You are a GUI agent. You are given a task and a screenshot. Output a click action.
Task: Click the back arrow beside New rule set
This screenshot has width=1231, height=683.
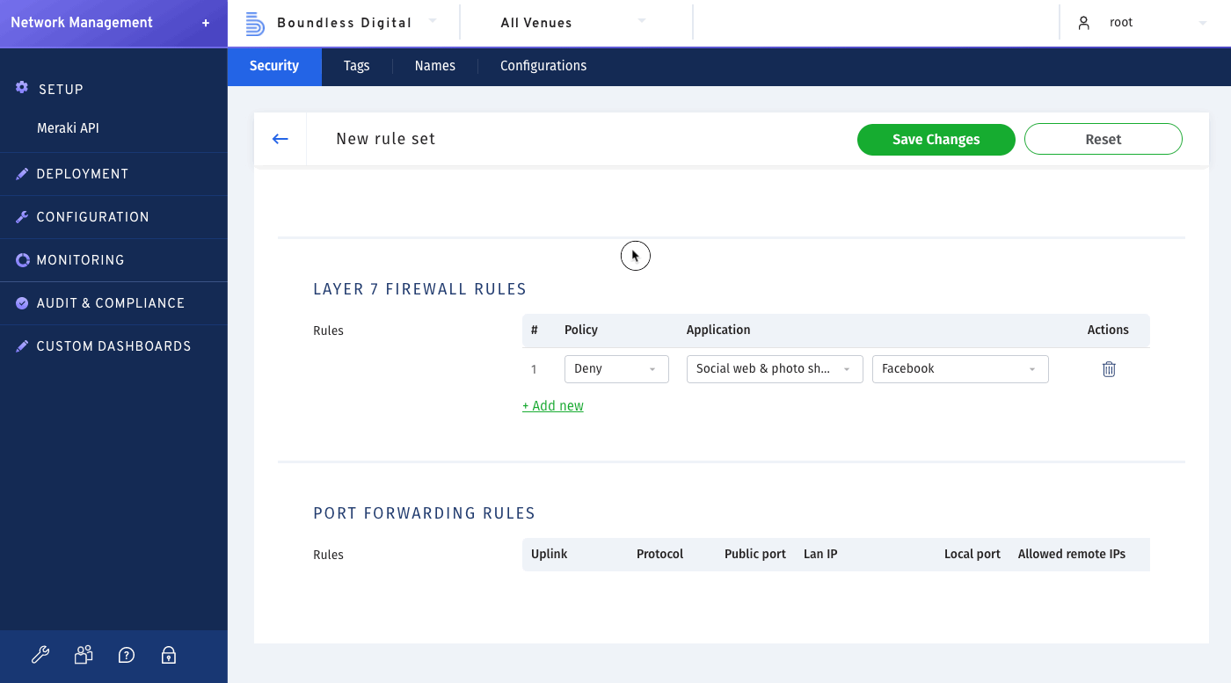pos(280,139)
